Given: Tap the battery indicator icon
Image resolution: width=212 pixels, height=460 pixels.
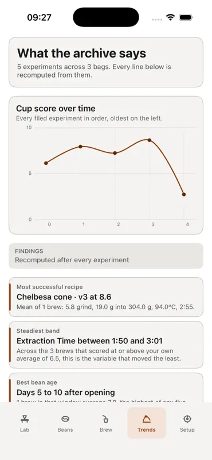Looking at the screenshot, I should click(x=186, y=17).
